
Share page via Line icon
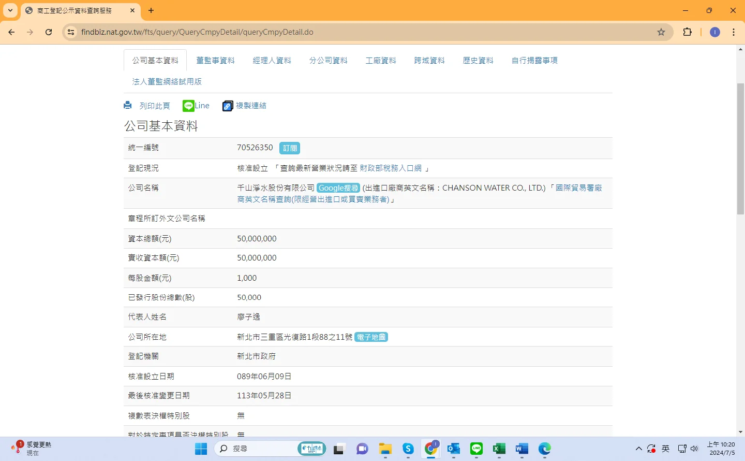(x=188, y=106)
